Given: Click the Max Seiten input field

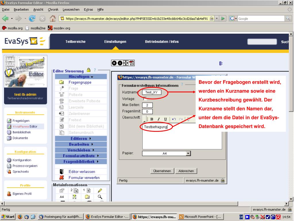Looking at the screenshot, I should pos(147,105).
